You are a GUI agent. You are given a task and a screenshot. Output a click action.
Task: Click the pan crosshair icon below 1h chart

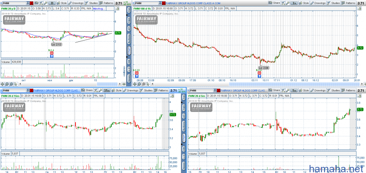click(135, 84)
